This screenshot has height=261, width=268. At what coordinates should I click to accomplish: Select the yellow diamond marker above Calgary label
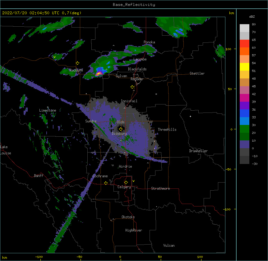pyautogui.click(x=126, y=183)
